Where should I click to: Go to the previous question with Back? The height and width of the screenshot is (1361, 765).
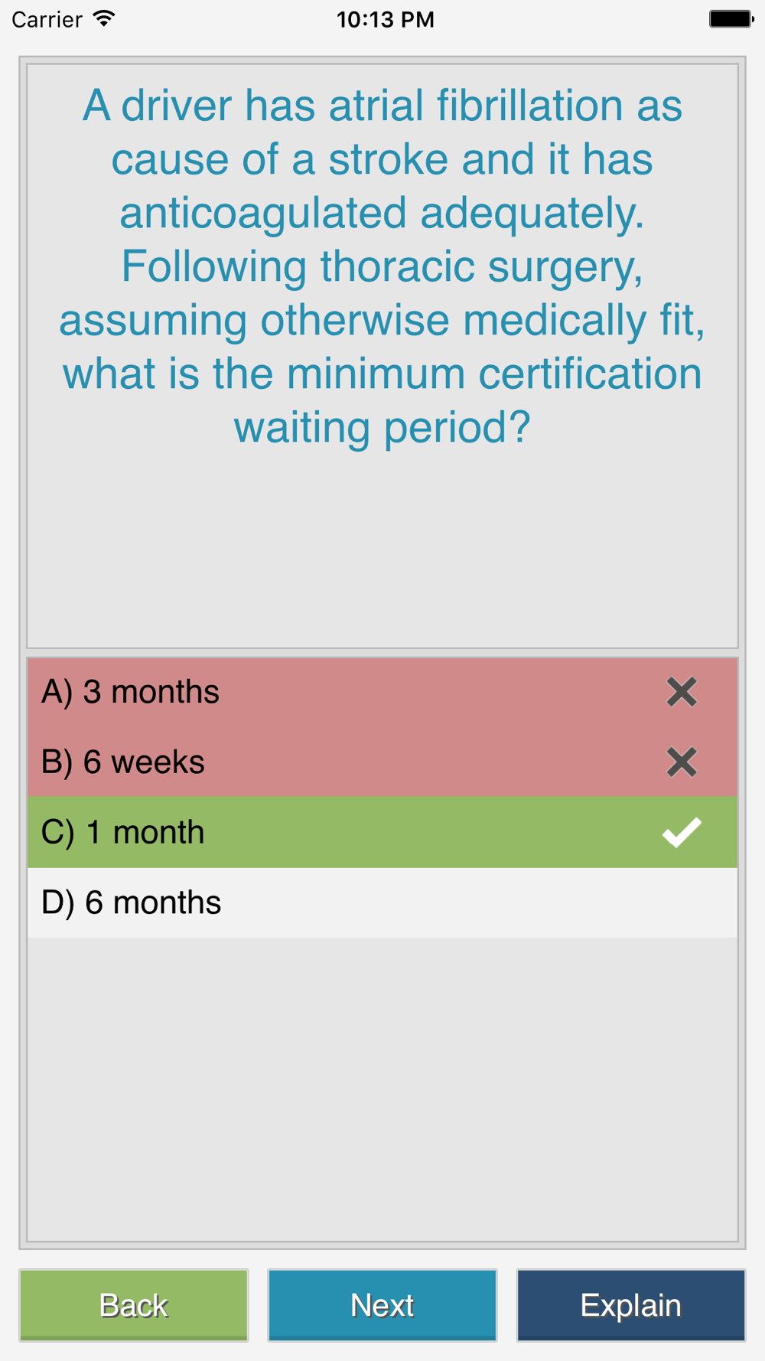[x=134, y=1305]
